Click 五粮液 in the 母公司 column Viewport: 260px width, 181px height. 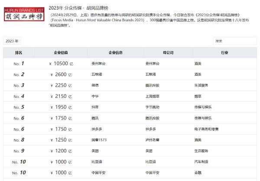pos(150,74)
